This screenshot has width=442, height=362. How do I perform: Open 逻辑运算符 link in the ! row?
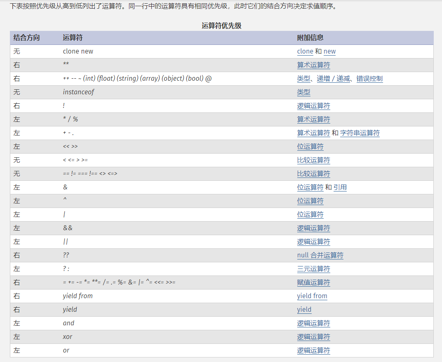[313, 106]
